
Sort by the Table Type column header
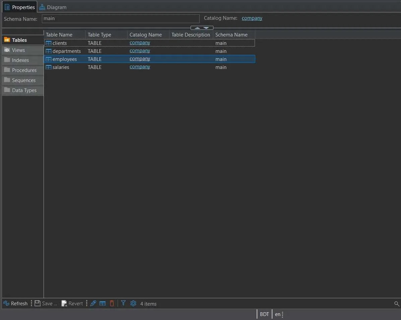pos(107,35)
